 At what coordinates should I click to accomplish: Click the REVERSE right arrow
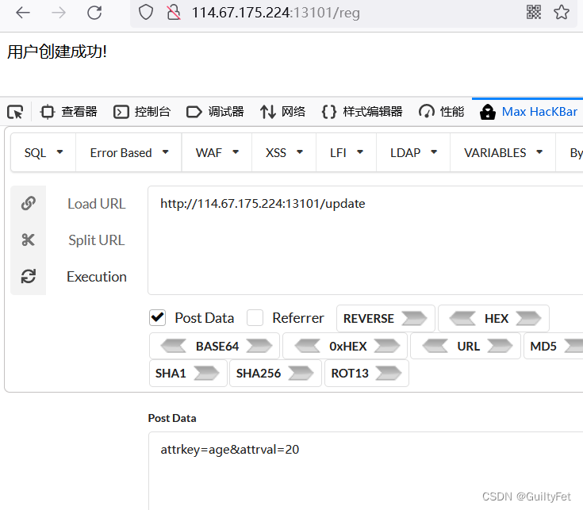click(414, 319)
